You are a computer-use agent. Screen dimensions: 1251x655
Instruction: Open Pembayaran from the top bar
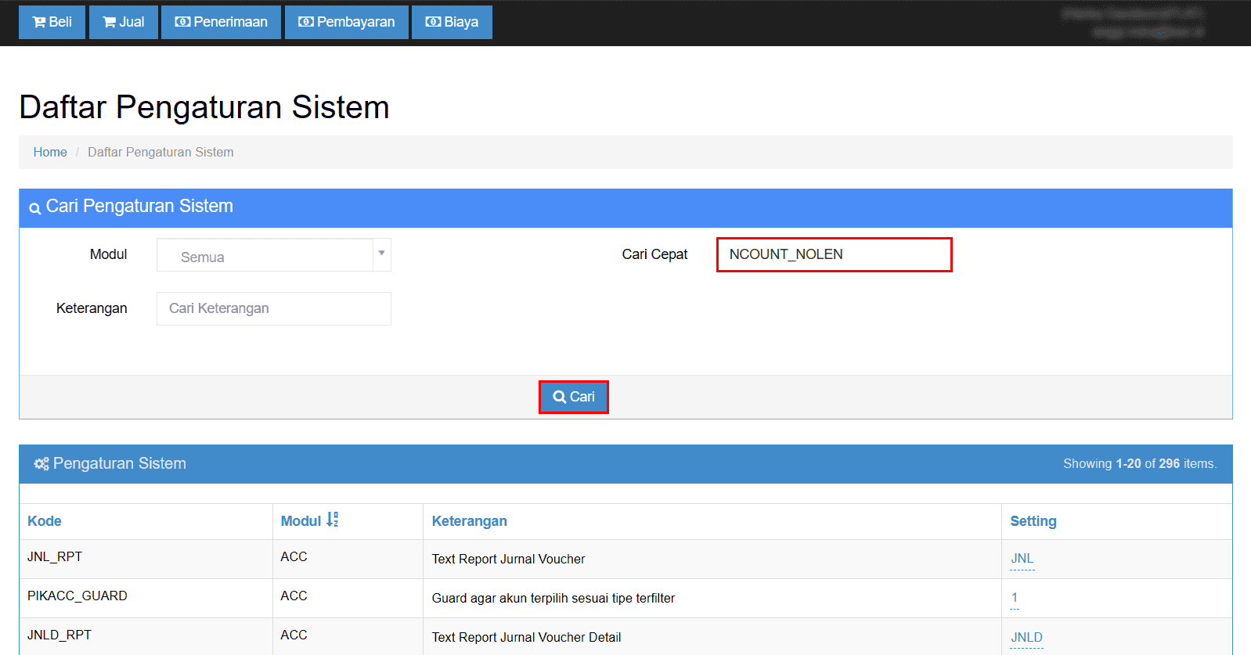tap(346, 22)
